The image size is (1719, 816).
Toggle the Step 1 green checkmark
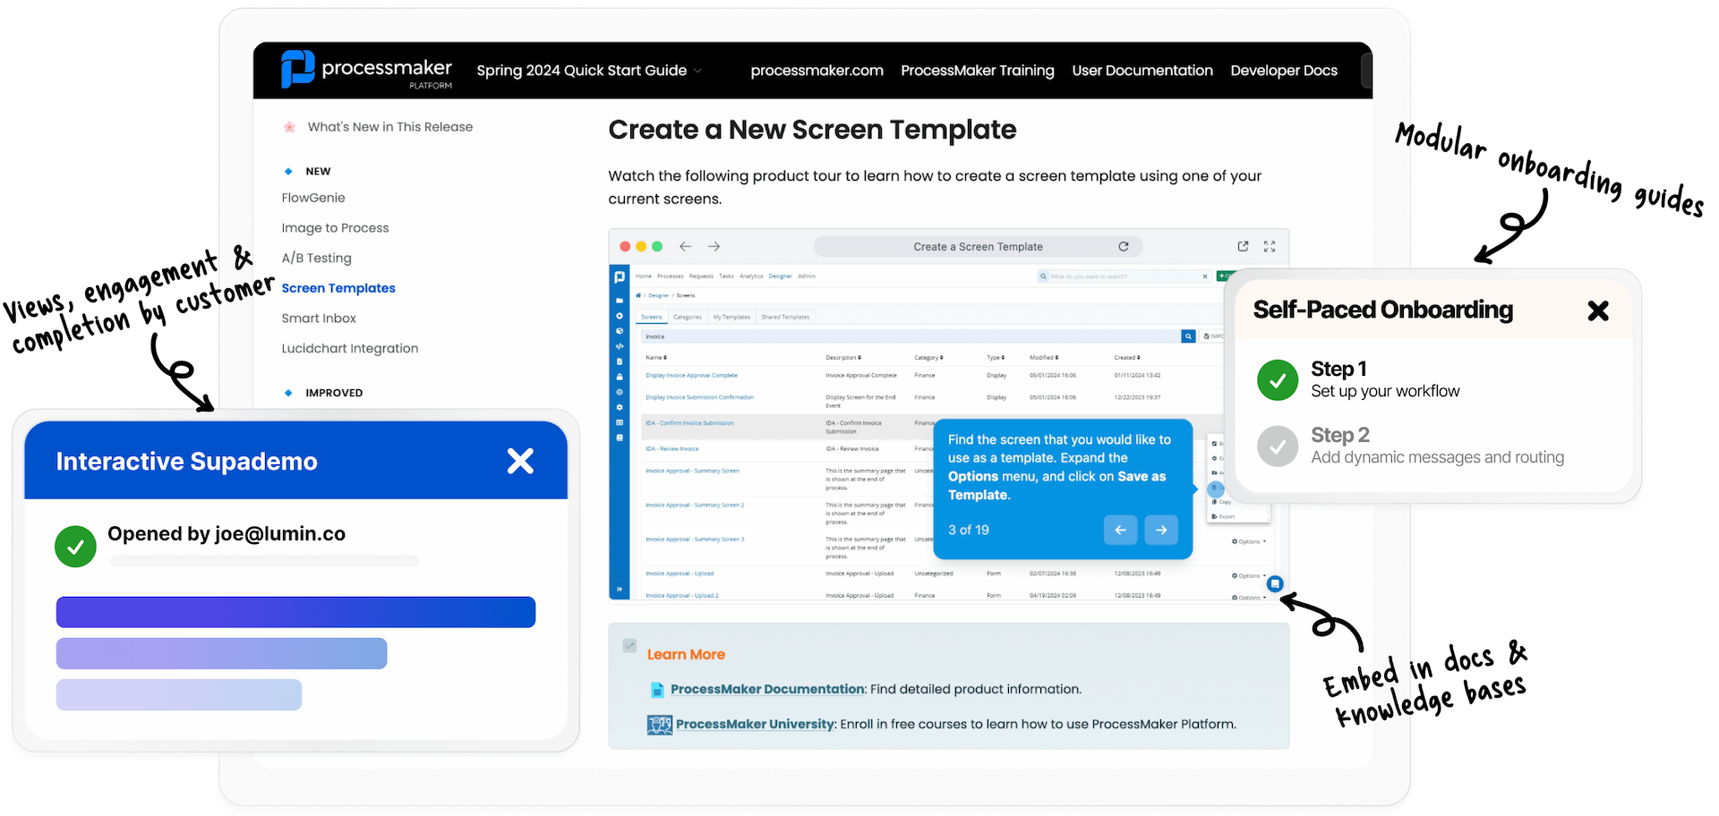pyautogui.click(x=1278, y=380)
